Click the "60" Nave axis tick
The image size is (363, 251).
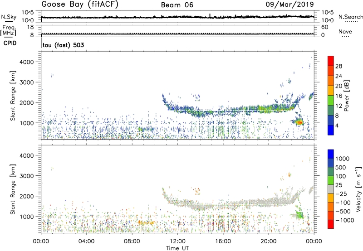coord(324,27)
